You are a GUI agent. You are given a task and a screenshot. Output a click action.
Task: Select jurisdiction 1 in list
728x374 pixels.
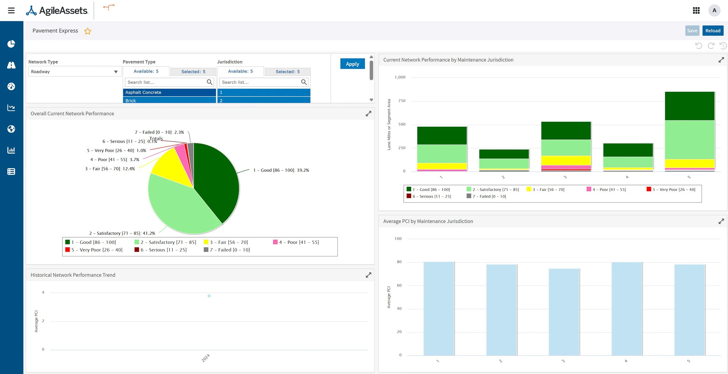tap(264, 92)
